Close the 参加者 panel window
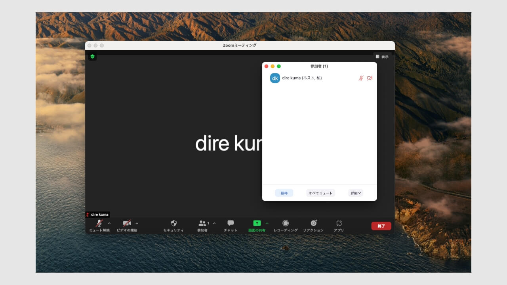This screenshot has width=507, height=285. tap(267, 66)
